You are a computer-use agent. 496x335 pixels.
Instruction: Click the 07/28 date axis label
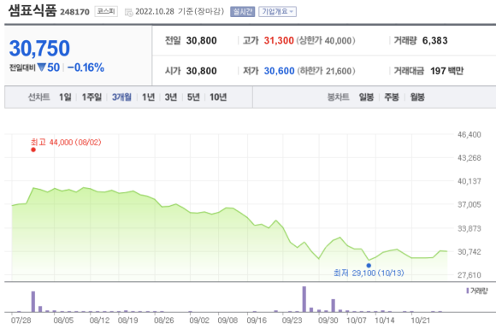[x=21, y=320]
